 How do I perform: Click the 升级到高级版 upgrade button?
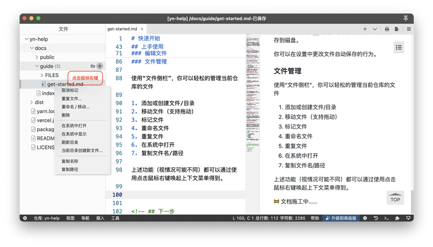click(x=341, y=218)
